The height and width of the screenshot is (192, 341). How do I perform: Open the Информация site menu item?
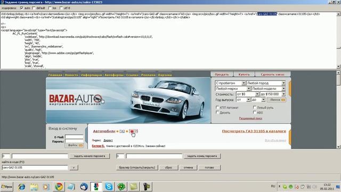(x=91, y=75)
